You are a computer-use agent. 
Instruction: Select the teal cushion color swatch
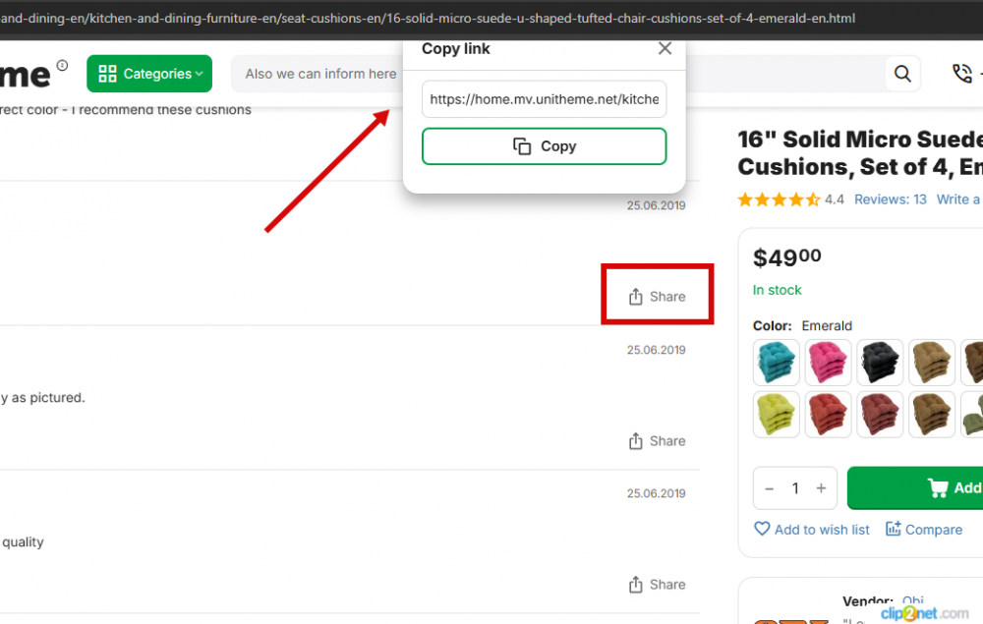click(777, 363)
